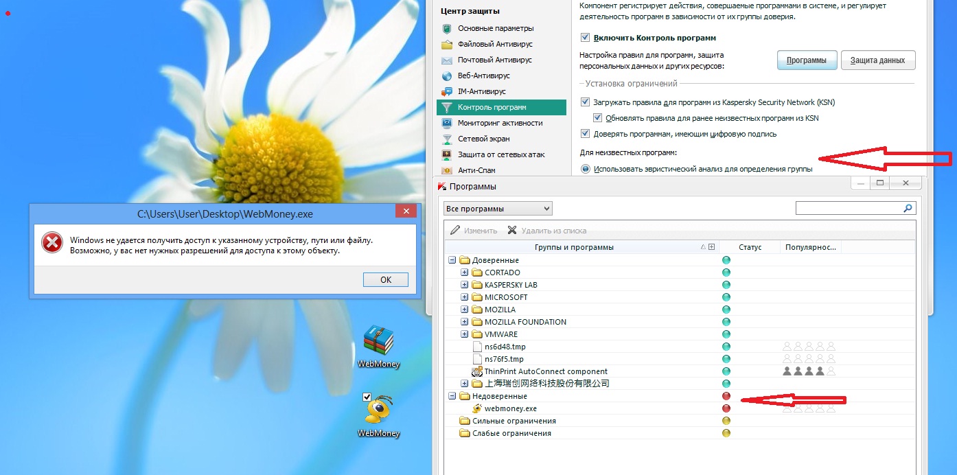Viewport: 957px width, 475px height.
Task: Click the webmoney.exe program icon in list
Action: (477, 408)
